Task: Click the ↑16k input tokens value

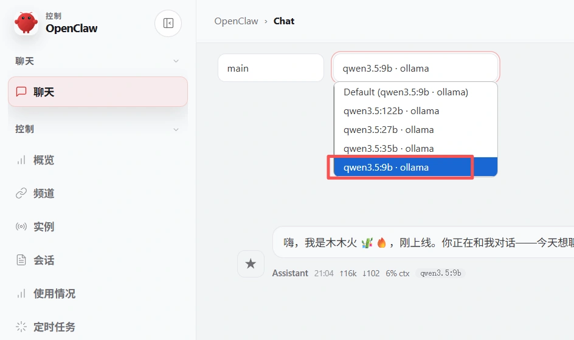Action: pos(348,273)
